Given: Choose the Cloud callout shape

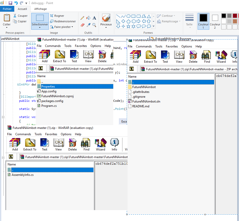Looking at the screenshot, I should [x=149, y=26].
